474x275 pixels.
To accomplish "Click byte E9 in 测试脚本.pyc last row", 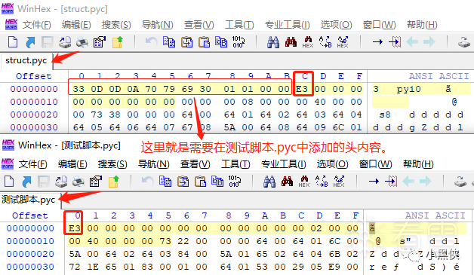I will point(334,267).
